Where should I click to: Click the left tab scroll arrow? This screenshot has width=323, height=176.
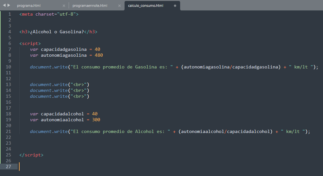4,5
